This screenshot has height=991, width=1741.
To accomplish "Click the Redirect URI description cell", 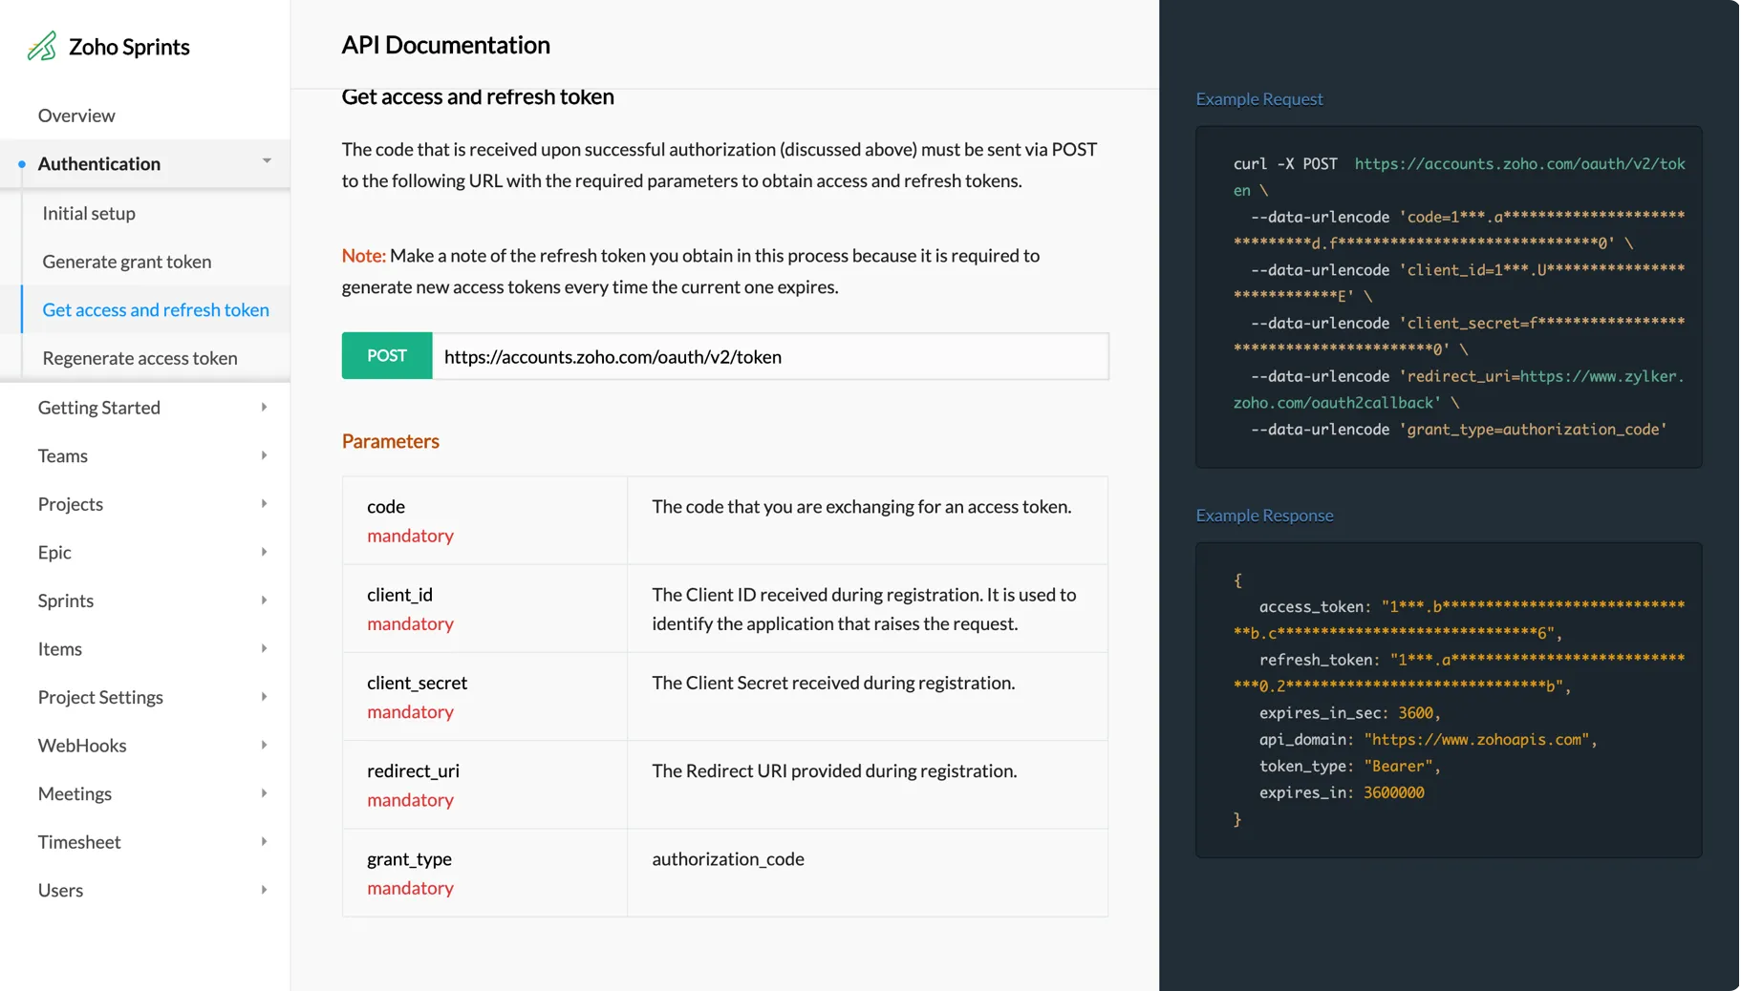I will click(868, 785).
